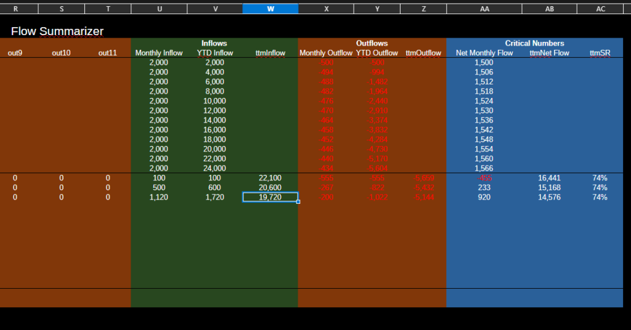The height and width of the screenshot is (330, 631).
Task: Select column Z header
Action: pos(423,9)
